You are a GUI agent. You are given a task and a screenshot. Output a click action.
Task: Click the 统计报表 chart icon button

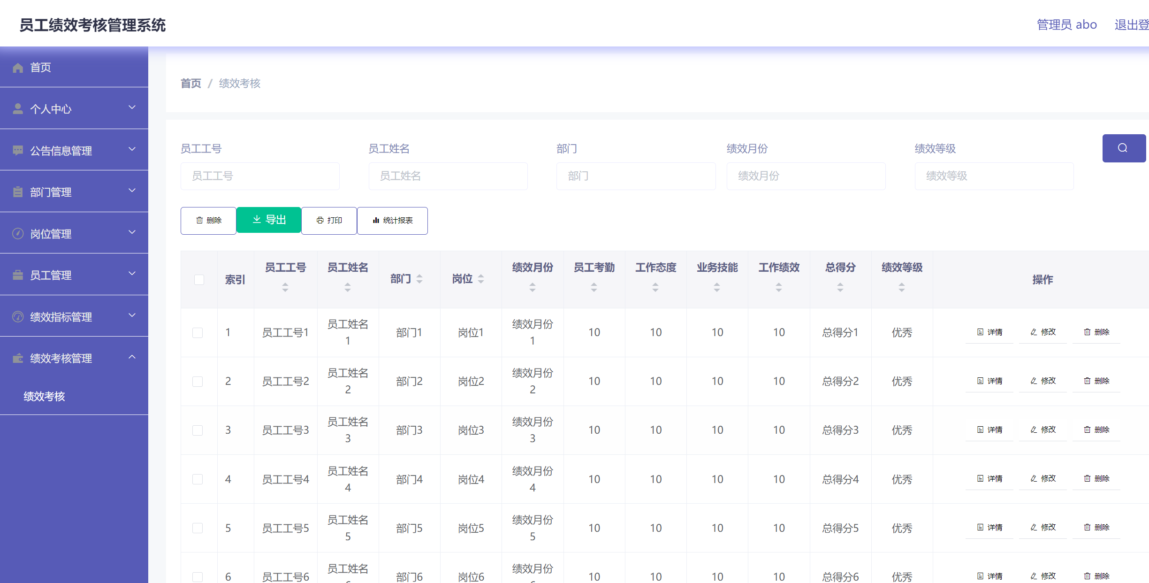[376, 220]
